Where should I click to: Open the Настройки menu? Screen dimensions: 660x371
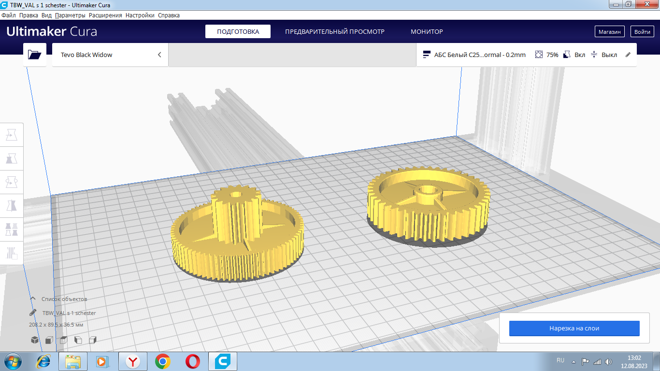tap(140, 15)
